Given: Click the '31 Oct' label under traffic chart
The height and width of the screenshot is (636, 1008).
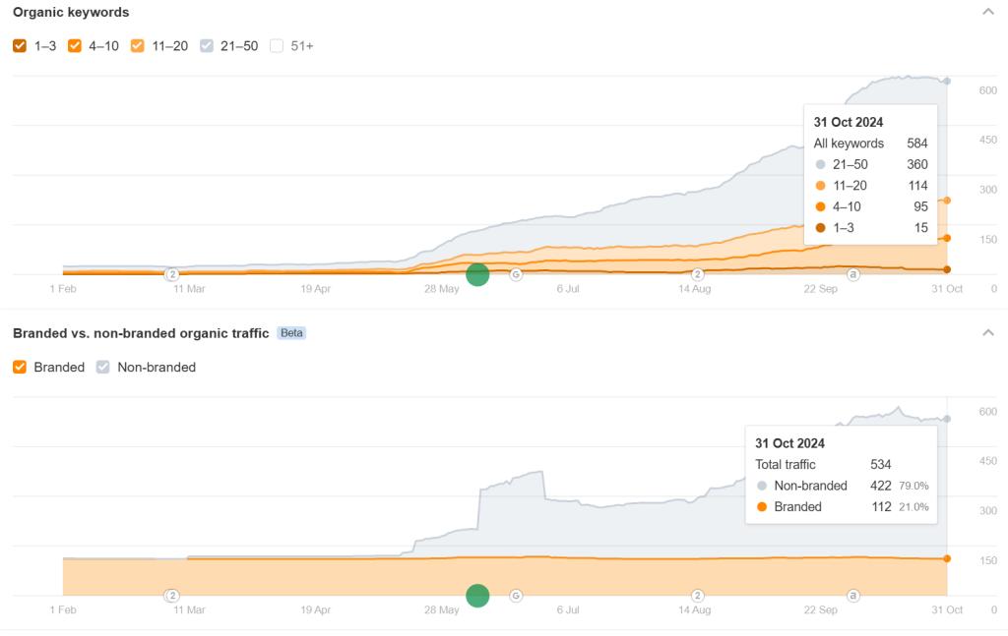Looking at the screenshot, I should click(947, 609).
